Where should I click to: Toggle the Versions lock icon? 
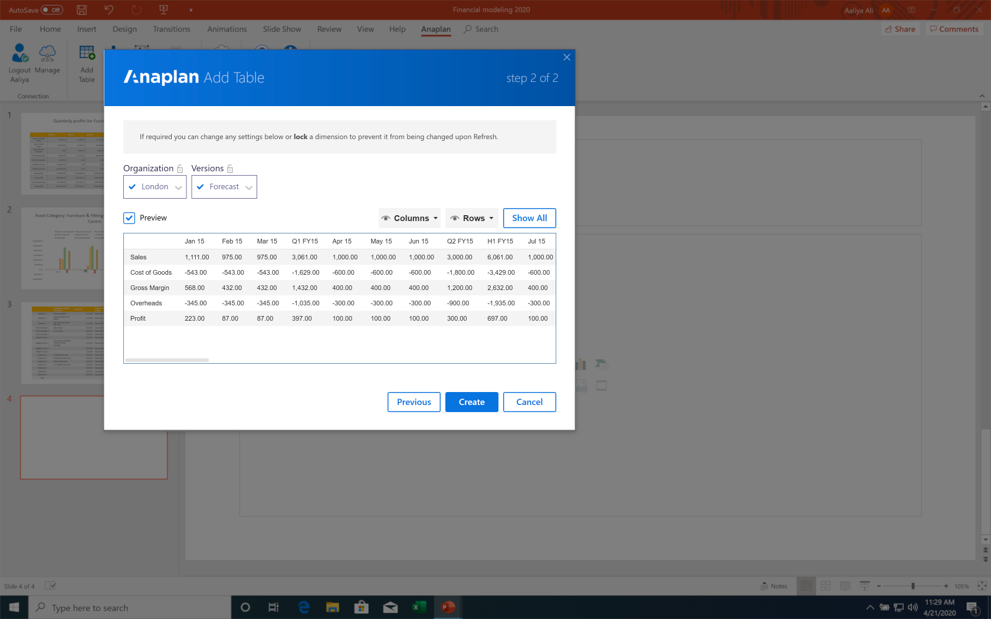click(230, 169)
